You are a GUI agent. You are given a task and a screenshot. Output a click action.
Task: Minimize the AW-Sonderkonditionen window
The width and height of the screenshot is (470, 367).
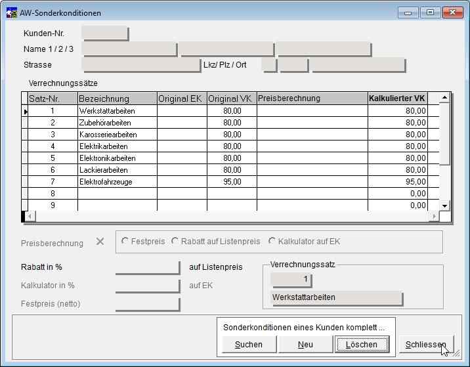(x=408, y=13)
